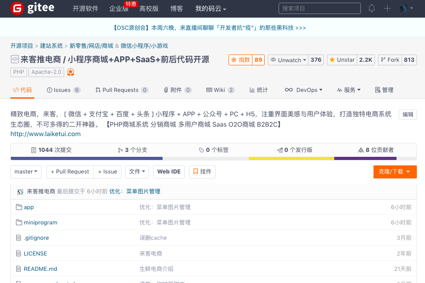Click the committer avatar for 来客推电商

tap(20, 192)
